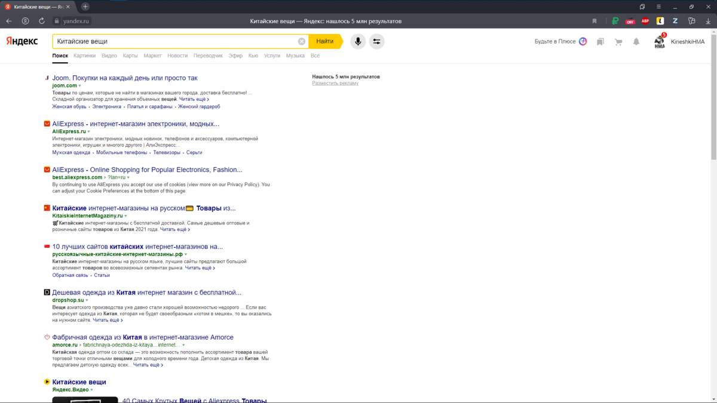This screenshot has height=403, width=717.
Task: Open the ABP Adblock Plus extension
Action: 645,21
